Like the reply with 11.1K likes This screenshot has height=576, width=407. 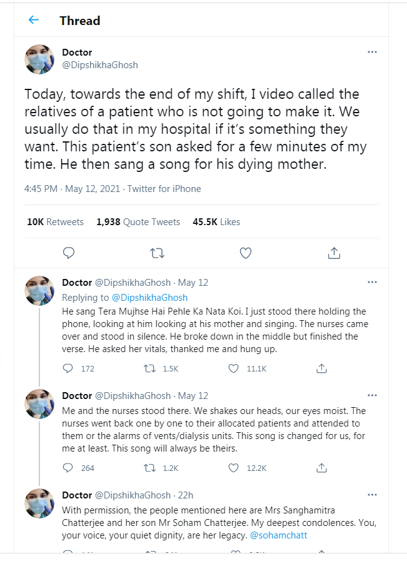233,369
